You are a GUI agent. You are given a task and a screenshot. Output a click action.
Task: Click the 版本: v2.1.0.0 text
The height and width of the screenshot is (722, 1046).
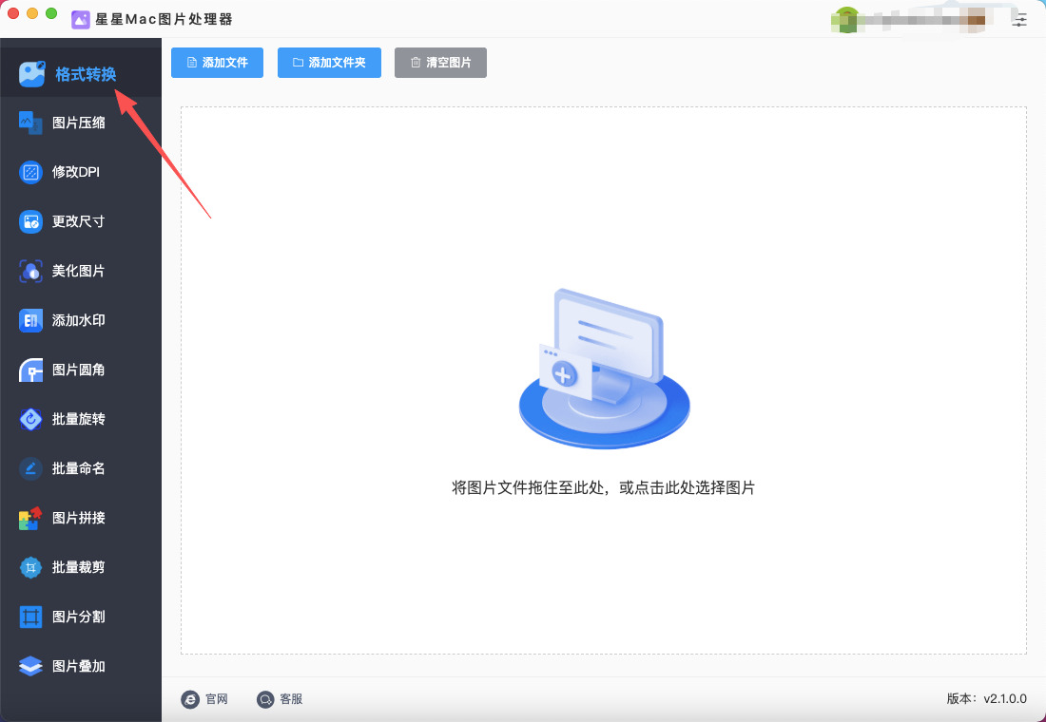point(987,699)
